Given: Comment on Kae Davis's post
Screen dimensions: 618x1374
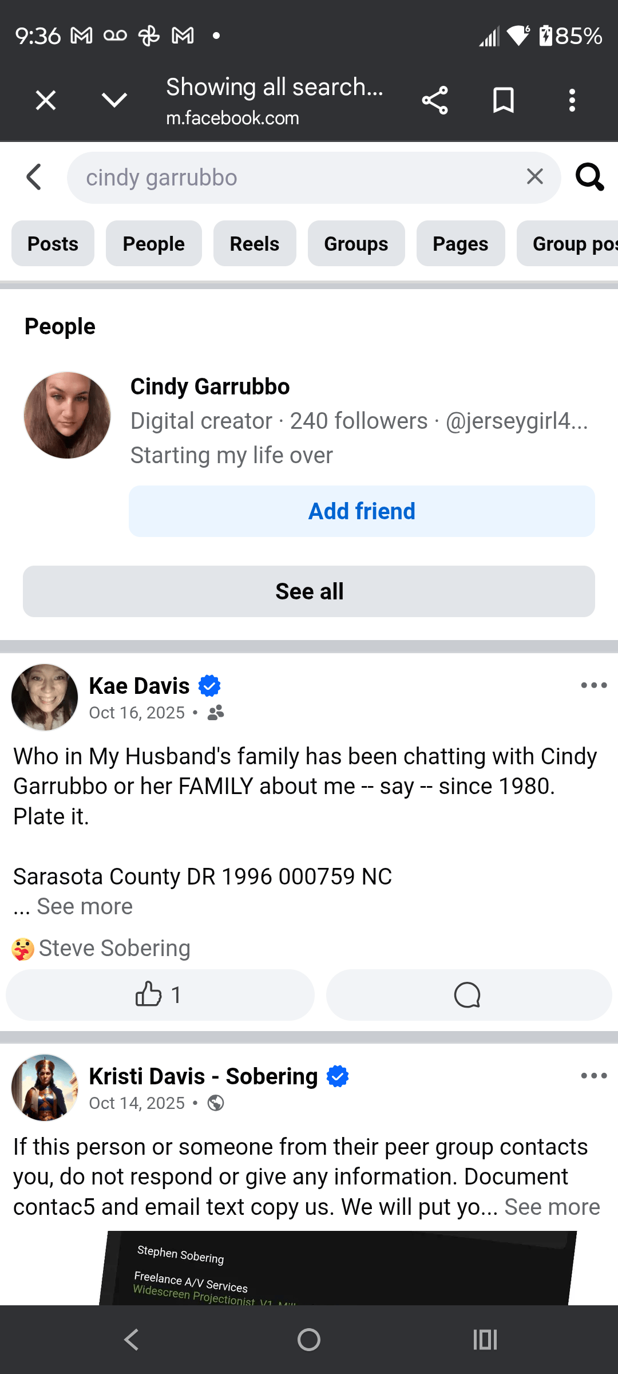Looking at the screenshot, I should (468, 995).
